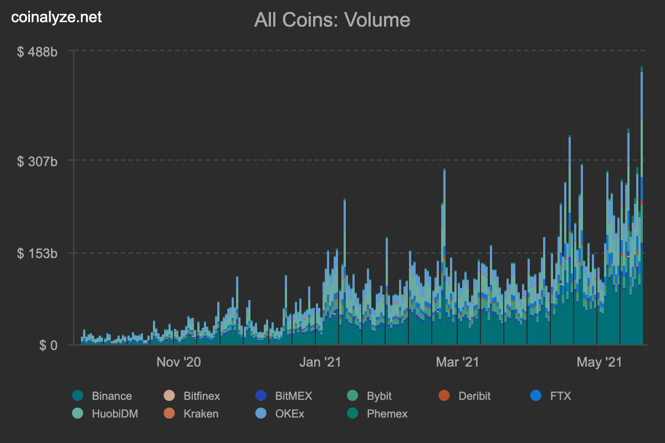This screenshot has height=443, width=665.
Task: Toggle the Phemex series label
Action: point(387,414)
